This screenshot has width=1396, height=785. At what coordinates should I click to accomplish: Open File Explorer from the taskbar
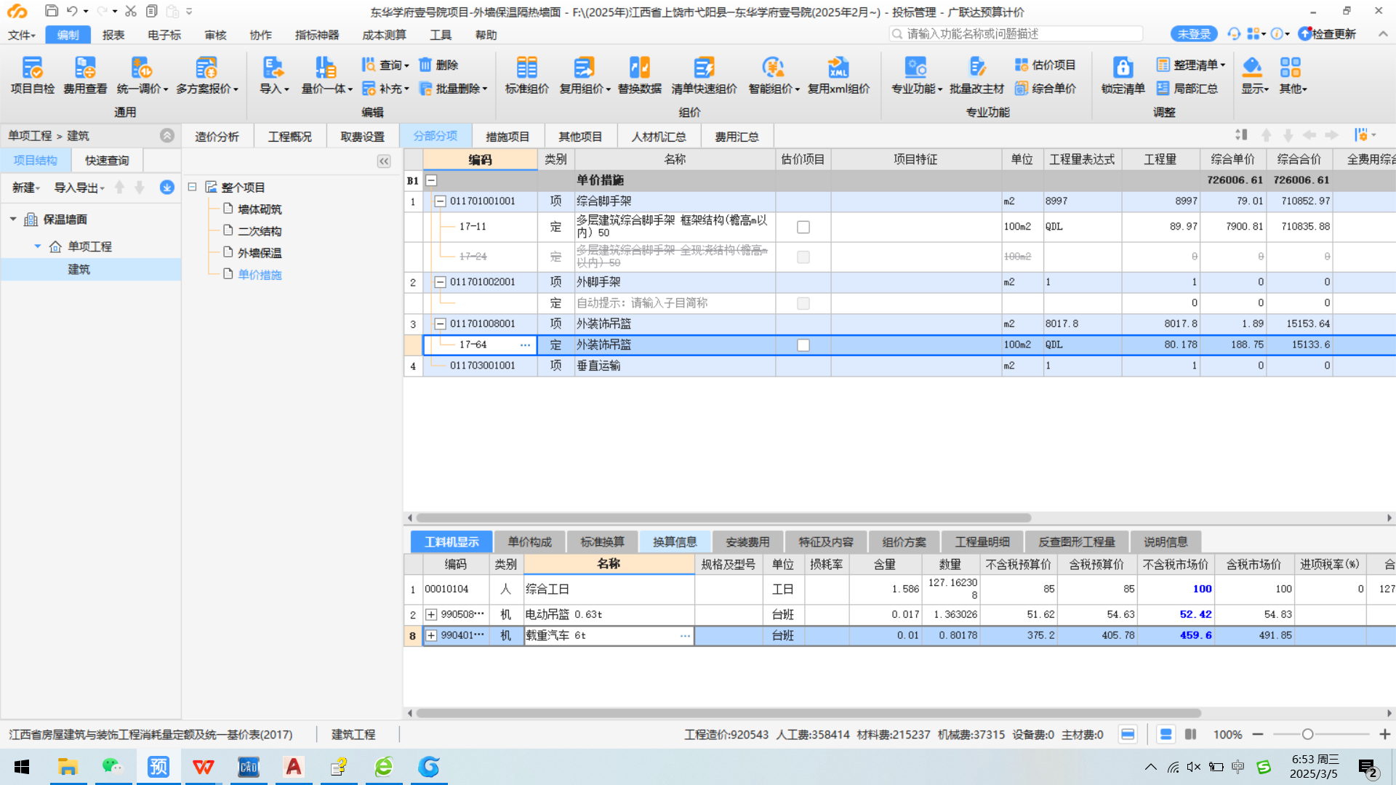68,767
